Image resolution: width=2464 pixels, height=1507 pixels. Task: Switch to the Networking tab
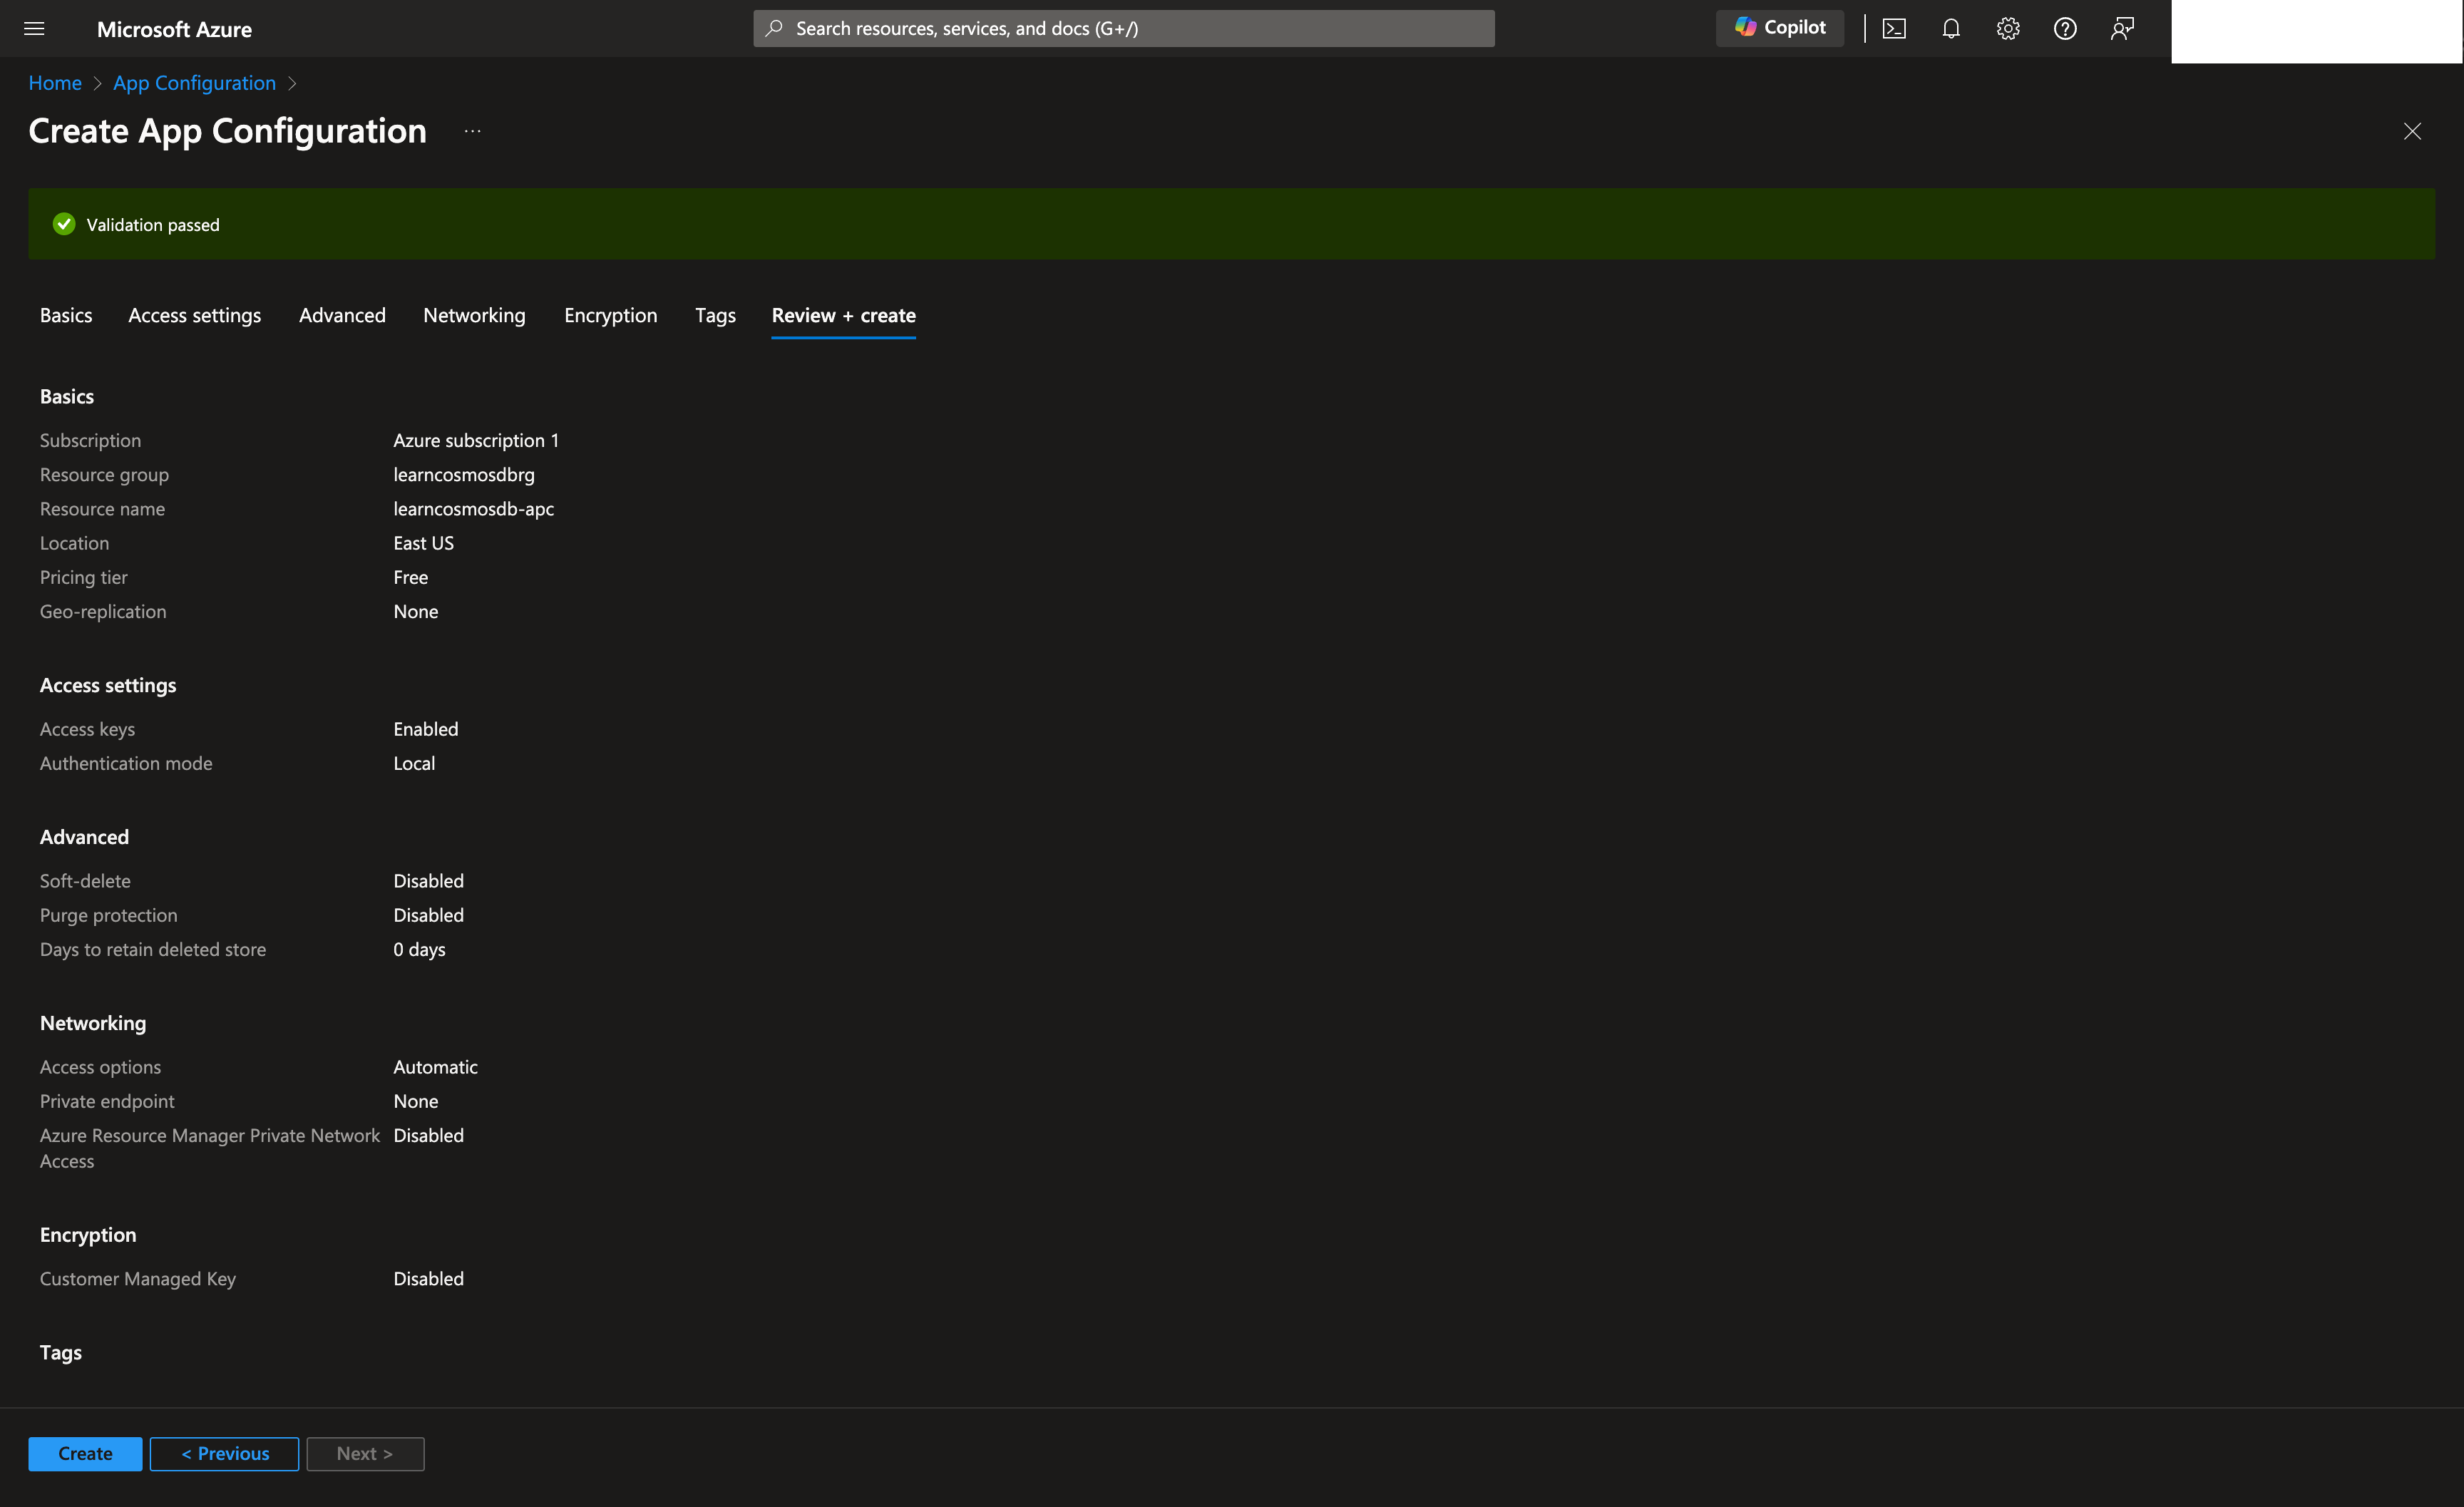(474, 315)
